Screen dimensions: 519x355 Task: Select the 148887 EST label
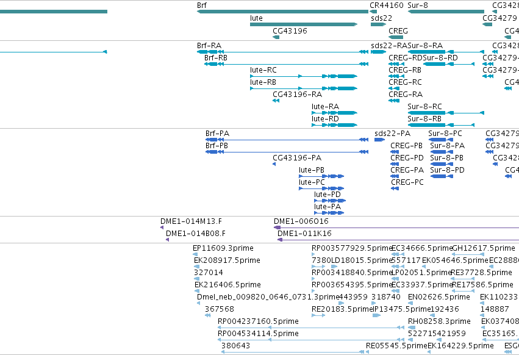pyautogui.click(x=495, y=309)
